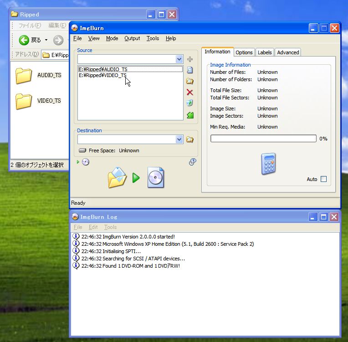The width and height of the screenshot is (348, 342).
Task: Close the ImgBurn Log window
Action: pyautogui.click(x=334, y=217)
